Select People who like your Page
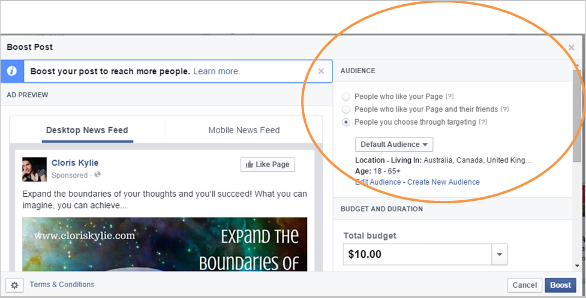 pyautogui.click(x=346, y=97)
